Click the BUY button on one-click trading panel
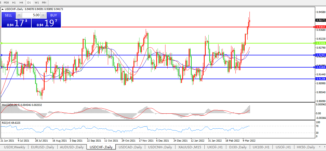The width and height of the screenshot is (326, 151). coord(54,15)
